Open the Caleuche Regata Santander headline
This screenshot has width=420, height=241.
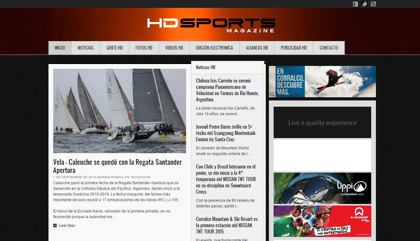117,166
